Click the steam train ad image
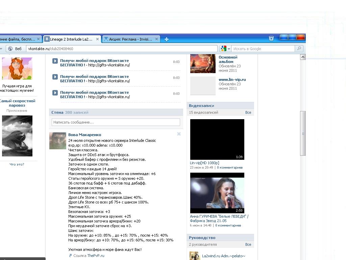This screenshot has width=346, height=260. tap(17, 136)
